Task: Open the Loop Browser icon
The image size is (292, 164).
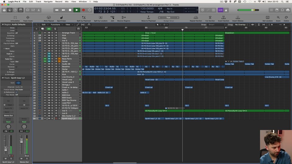Action: pos(283,10)
